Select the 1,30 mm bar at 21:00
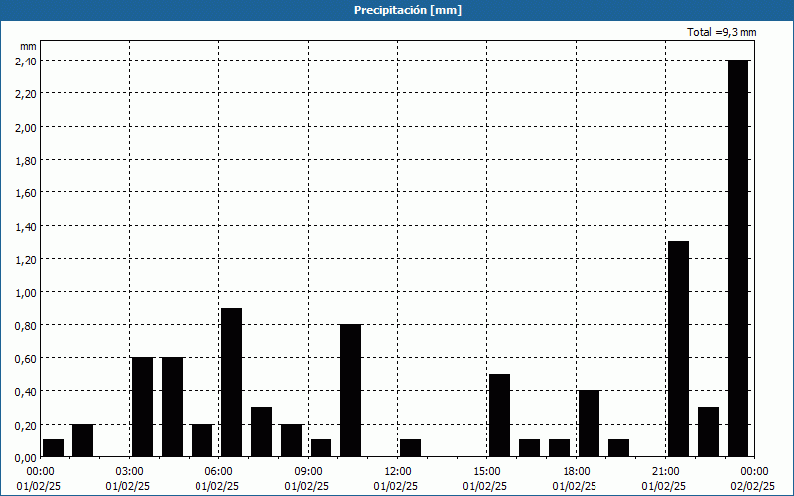Image resolution: width=794 pixels, height=496 pixels. pyautogui.click(x=678, y=348)
